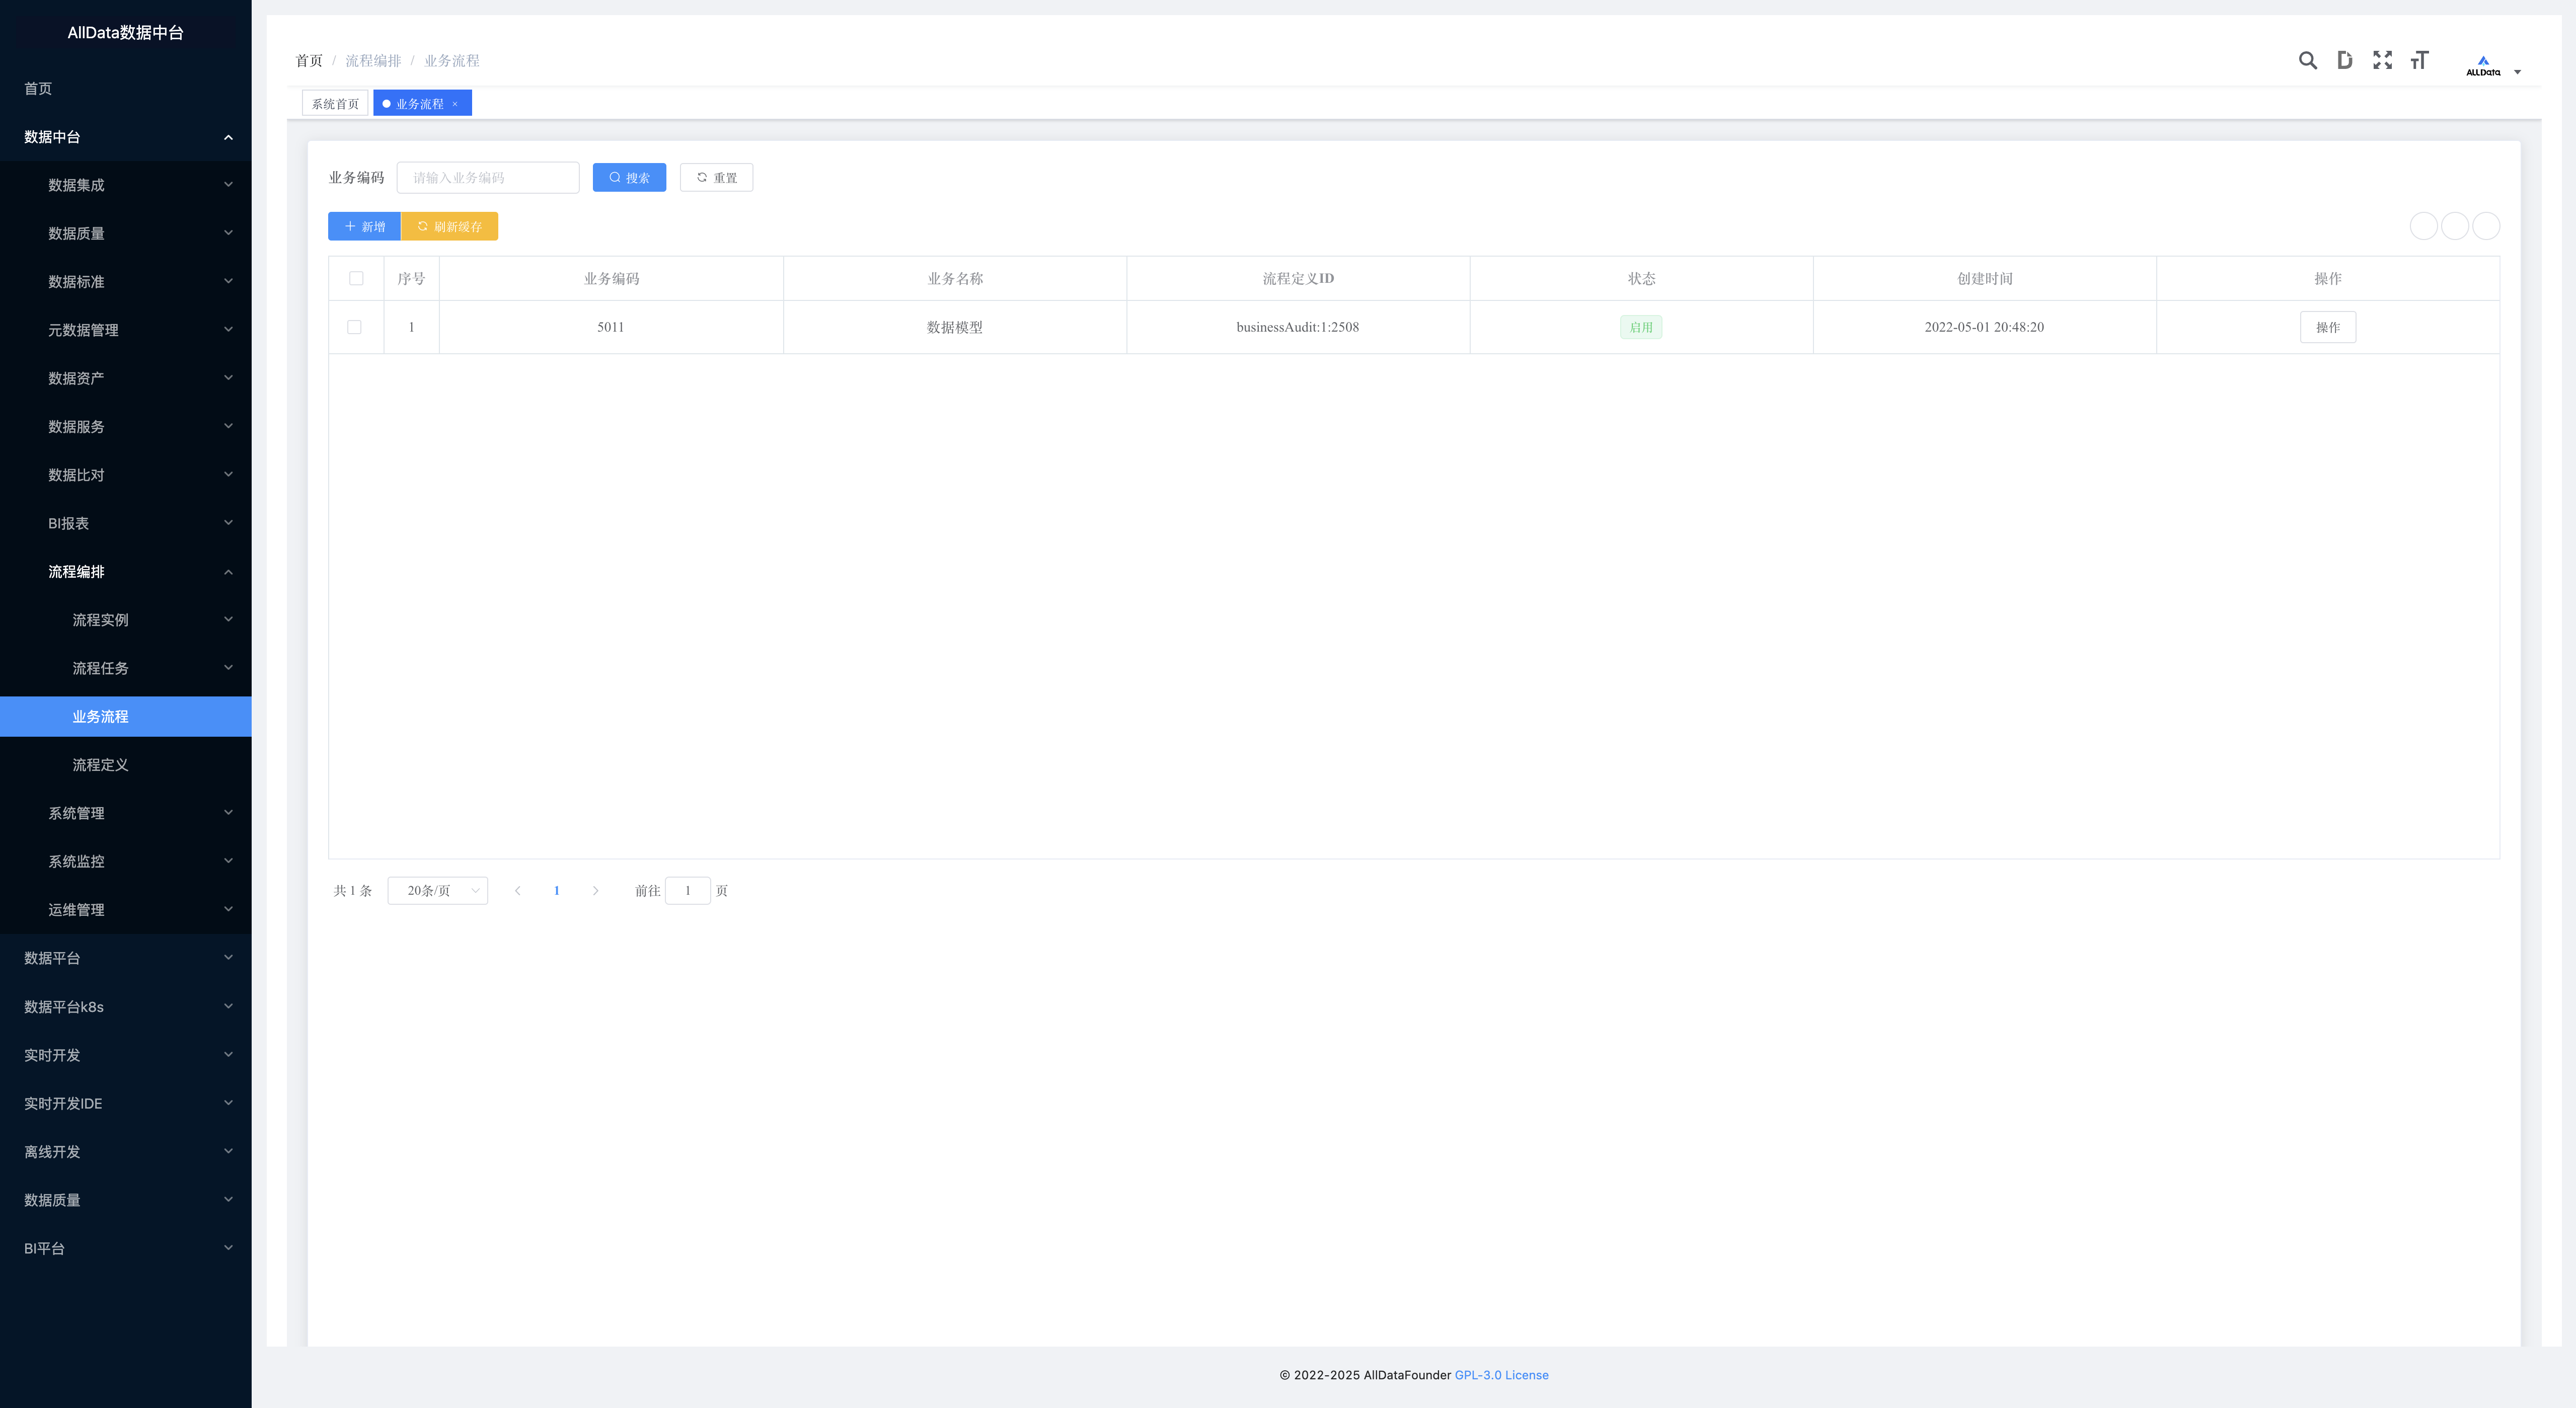2576x1408 pixels.
Task: Expand 数据服务 in the sidebar
Action: (x=126, y=426)
